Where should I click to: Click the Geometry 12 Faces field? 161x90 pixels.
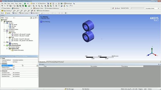25,62
